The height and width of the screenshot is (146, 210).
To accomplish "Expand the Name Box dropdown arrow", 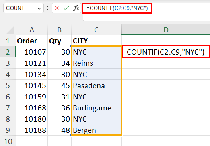I will (x=39, y=8).
